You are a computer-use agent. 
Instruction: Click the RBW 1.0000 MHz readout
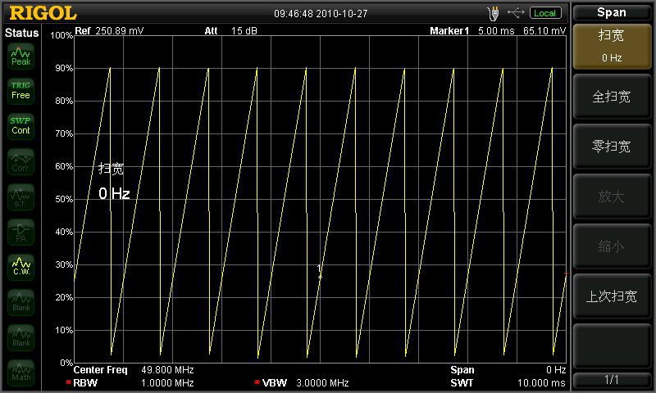coord(133,382)
